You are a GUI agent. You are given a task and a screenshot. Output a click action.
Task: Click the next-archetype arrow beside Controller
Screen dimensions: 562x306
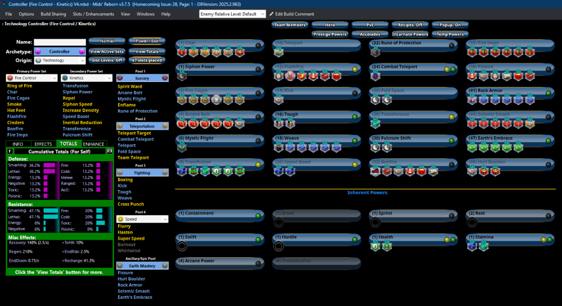(81, 51)
